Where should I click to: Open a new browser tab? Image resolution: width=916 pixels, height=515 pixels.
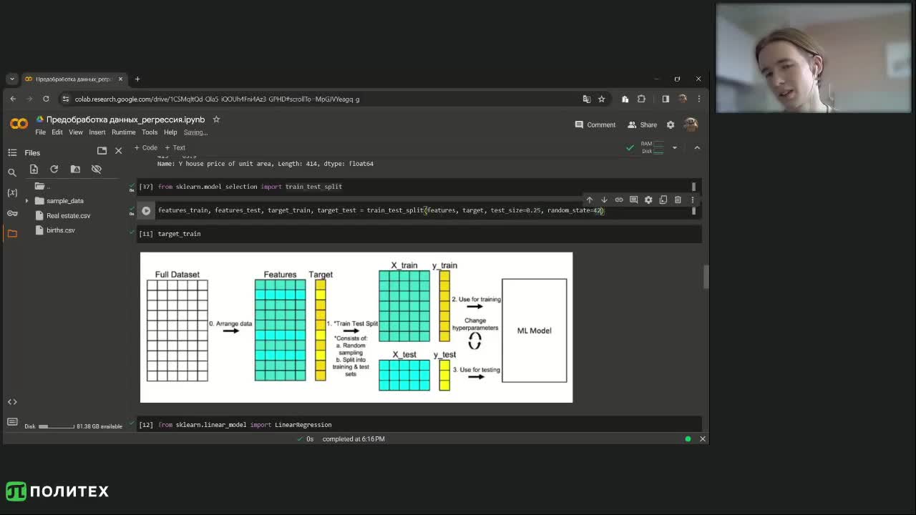137,79
